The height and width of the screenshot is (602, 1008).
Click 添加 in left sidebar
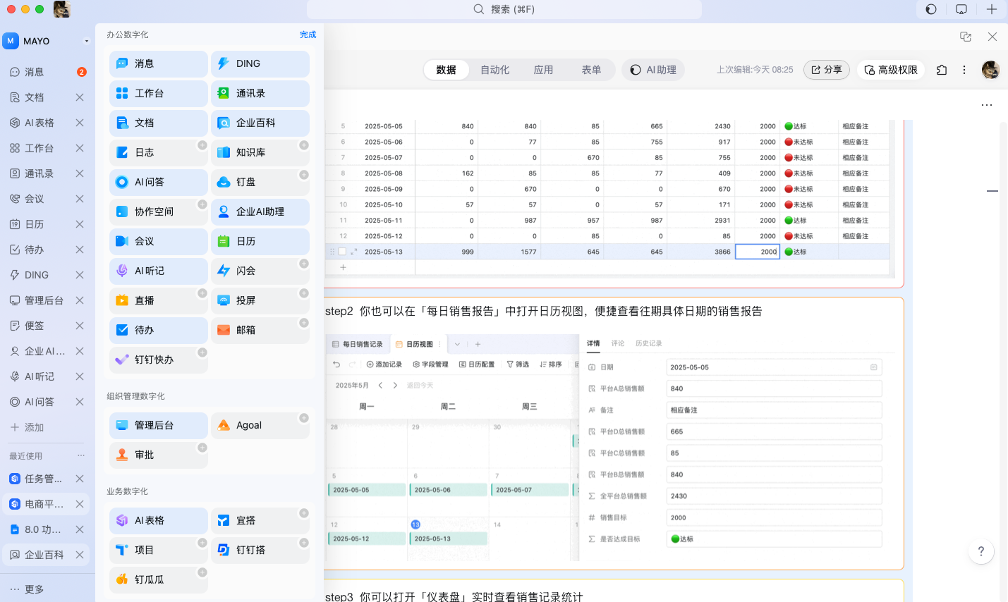[x=27, y=427]
